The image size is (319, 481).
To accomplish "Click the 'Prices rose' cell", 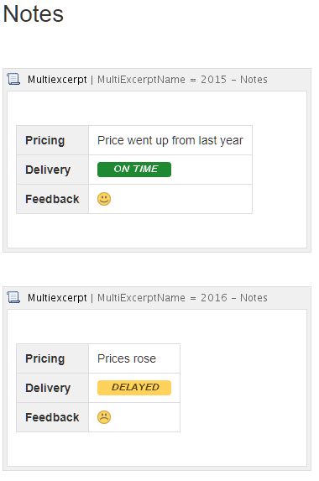I will 134,358.
